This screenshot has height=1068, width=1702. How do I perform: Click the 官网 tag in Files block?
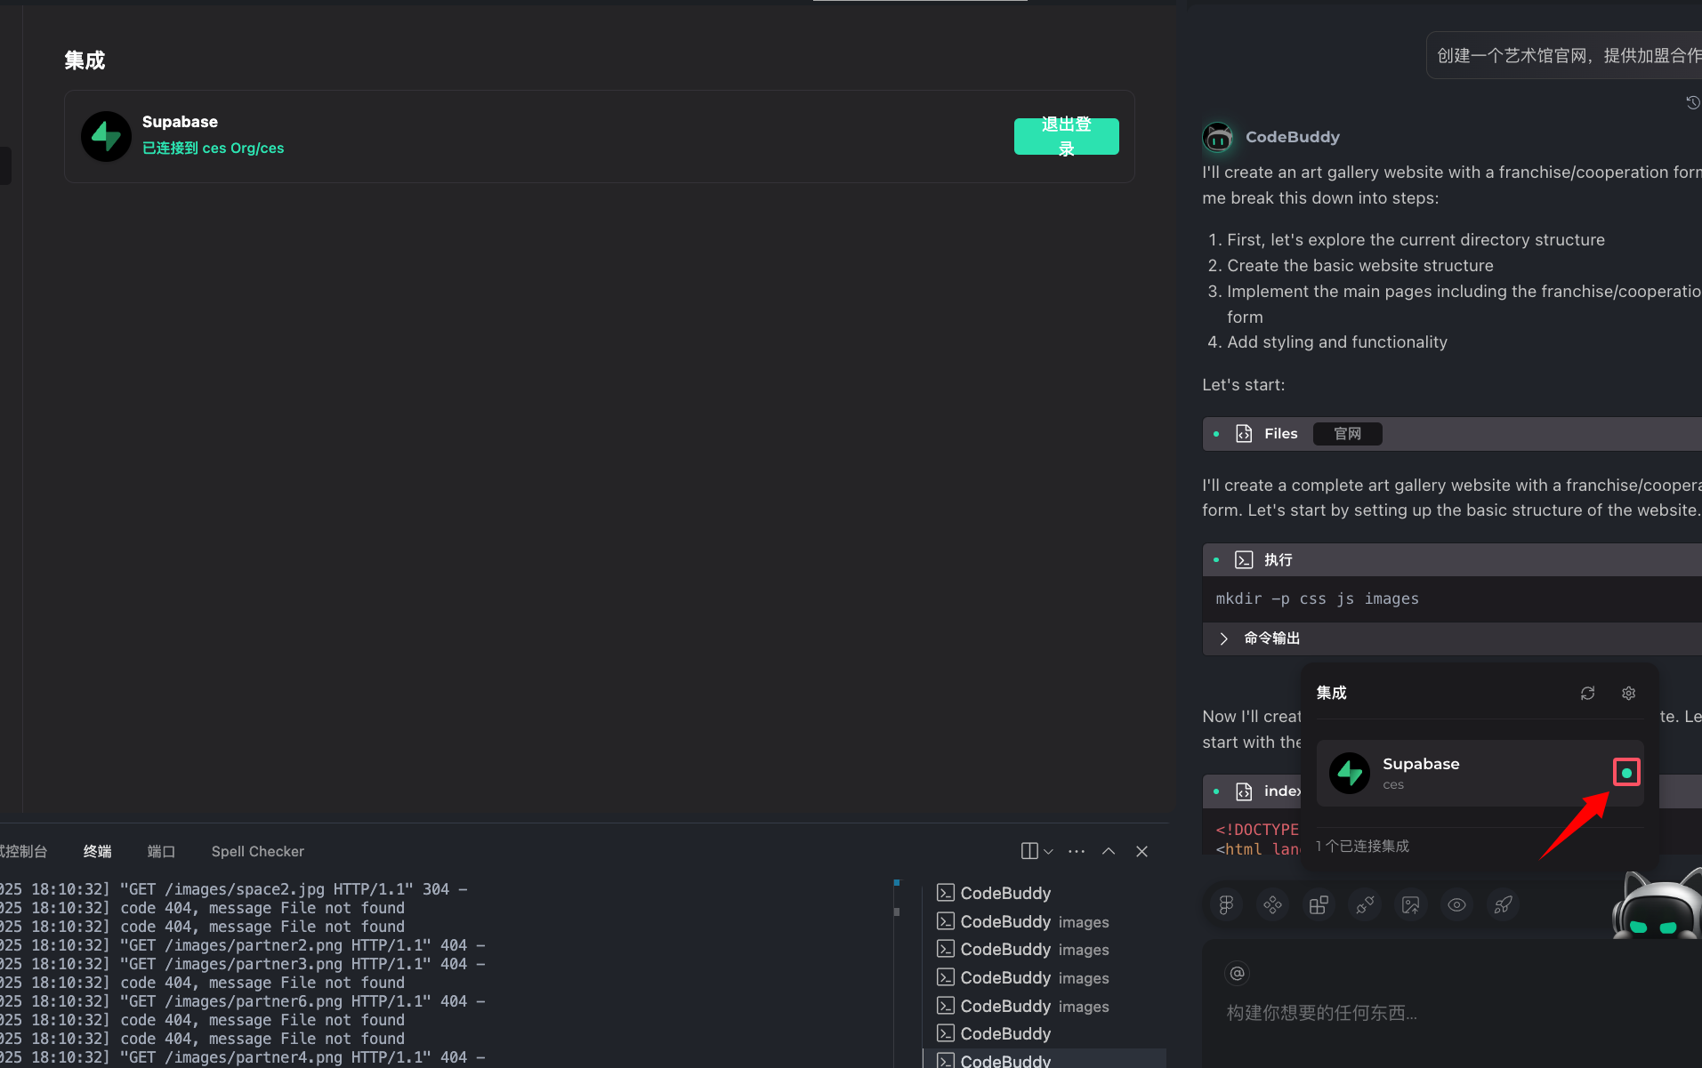(x=1347, y=433)
